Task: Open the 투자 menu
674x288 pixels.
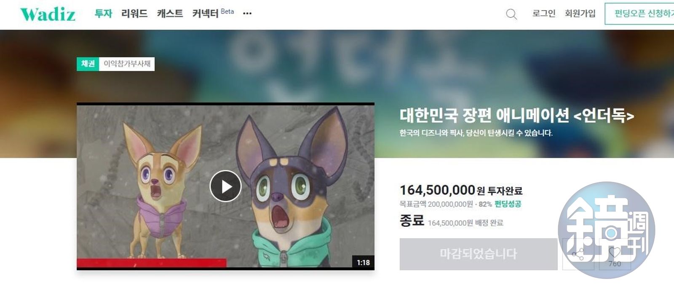Action: (x=103, y=13)
